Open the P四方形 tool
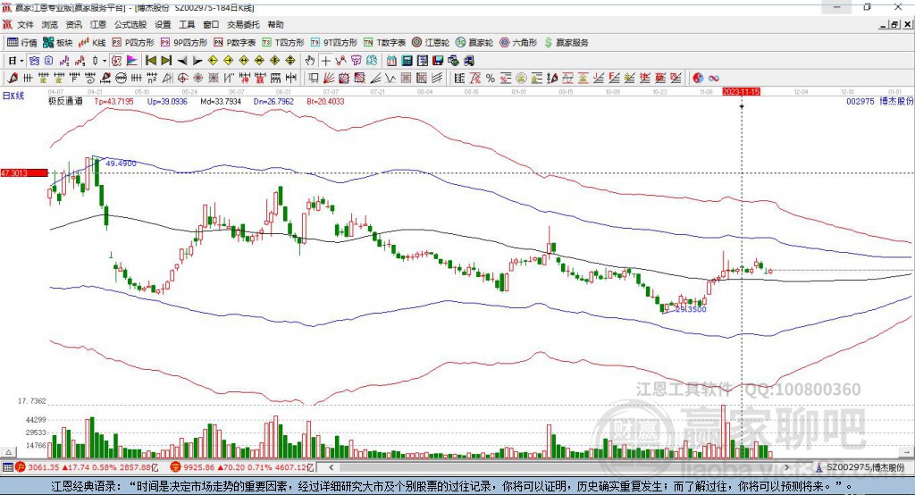The image size is (915, 495). 133,43
